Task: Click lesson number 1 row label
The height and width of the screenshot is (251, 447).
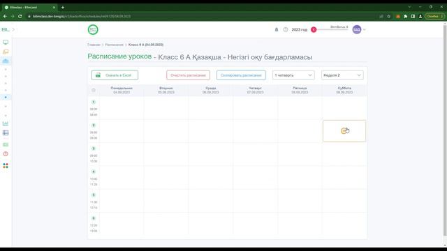Action: 94,102
